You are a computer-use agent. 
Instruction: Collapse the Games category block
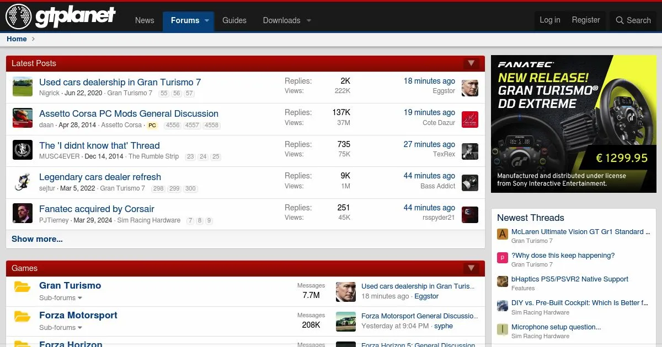[471, 268]
